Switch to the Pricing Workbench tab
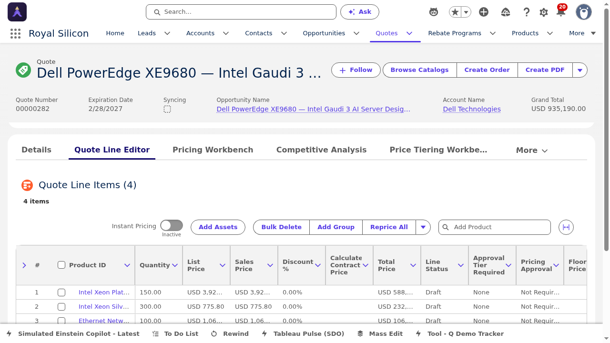 (213, 150)
